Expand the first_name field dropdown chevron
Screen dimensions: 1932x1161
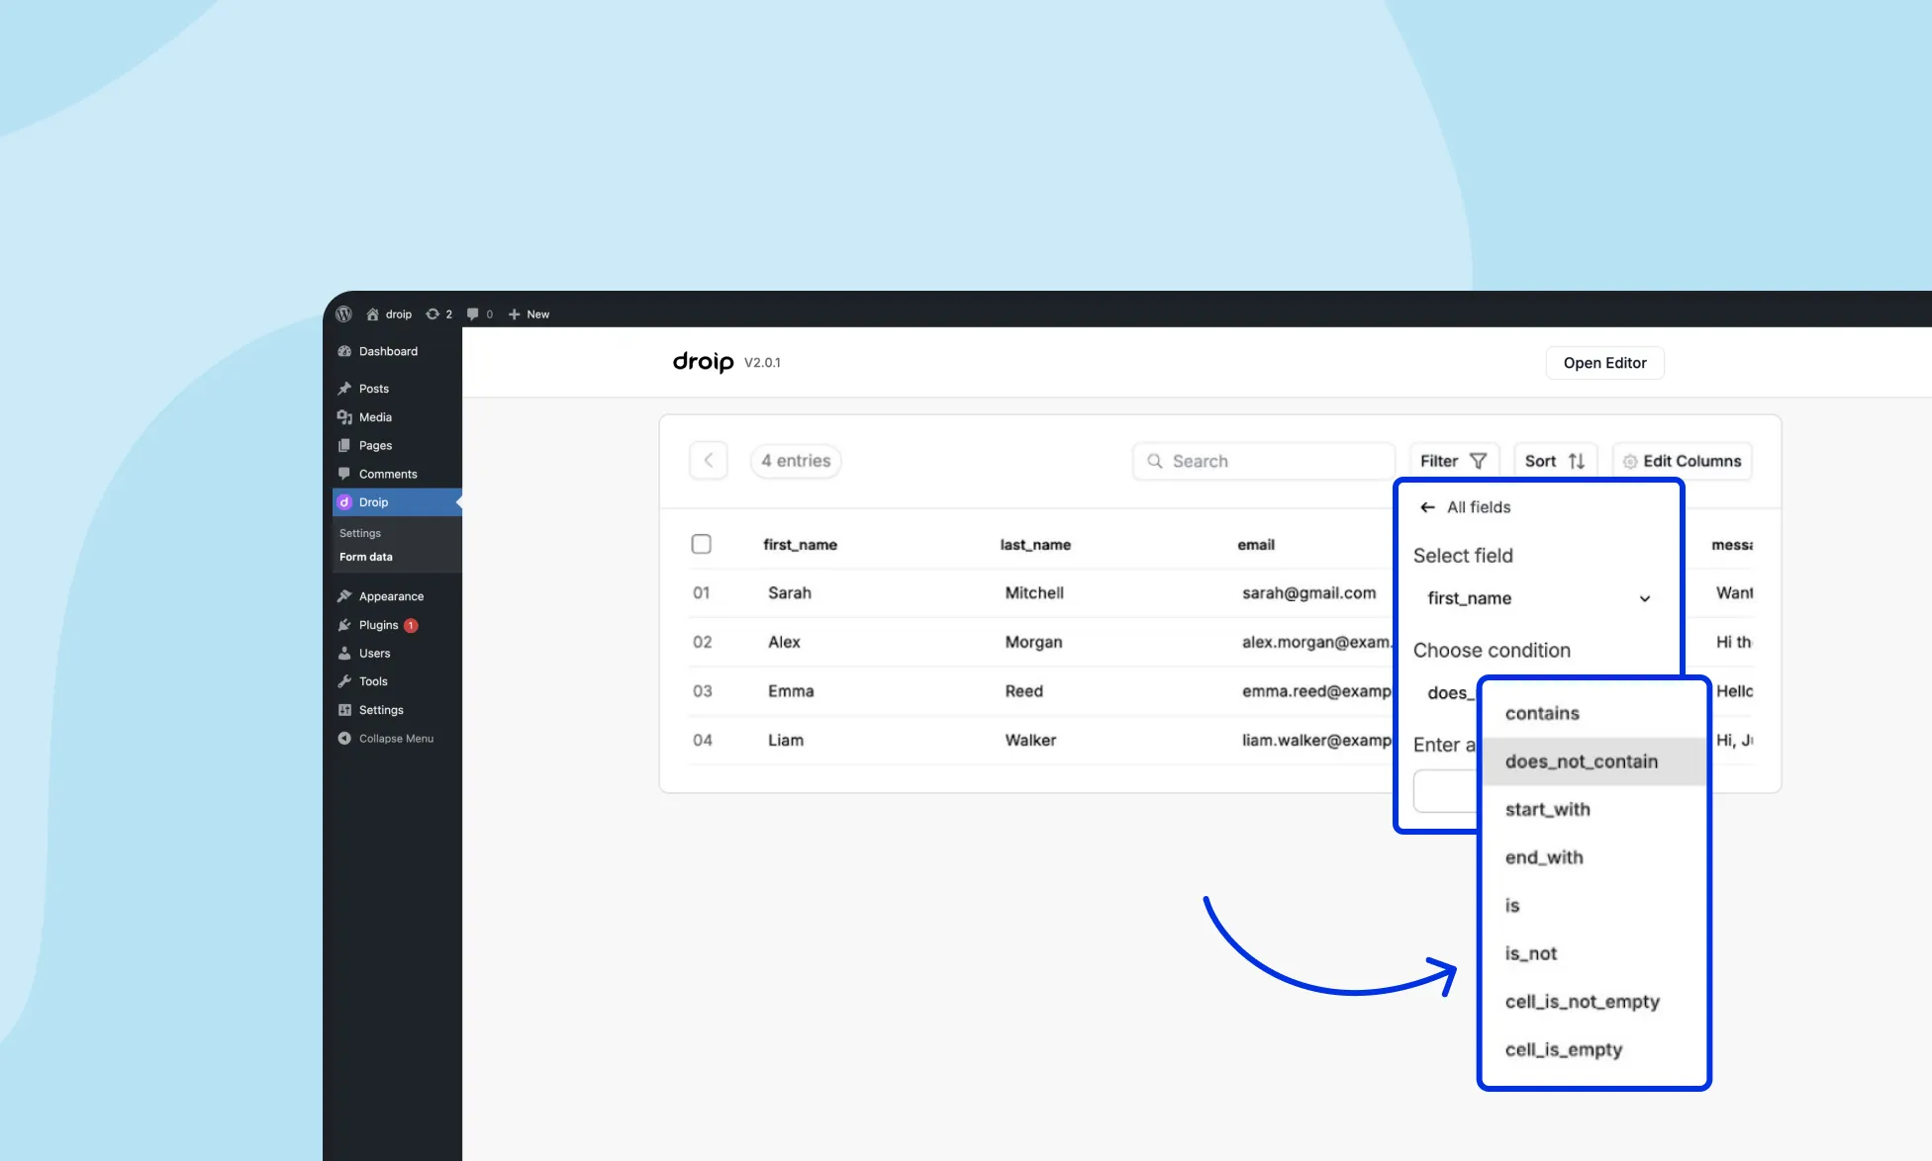pos(1645,598)
